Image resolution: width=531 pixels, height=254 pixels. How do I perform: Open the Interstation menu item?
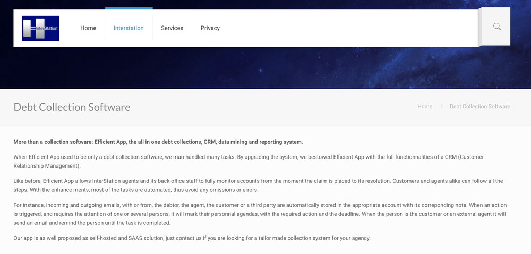point(129,28)
